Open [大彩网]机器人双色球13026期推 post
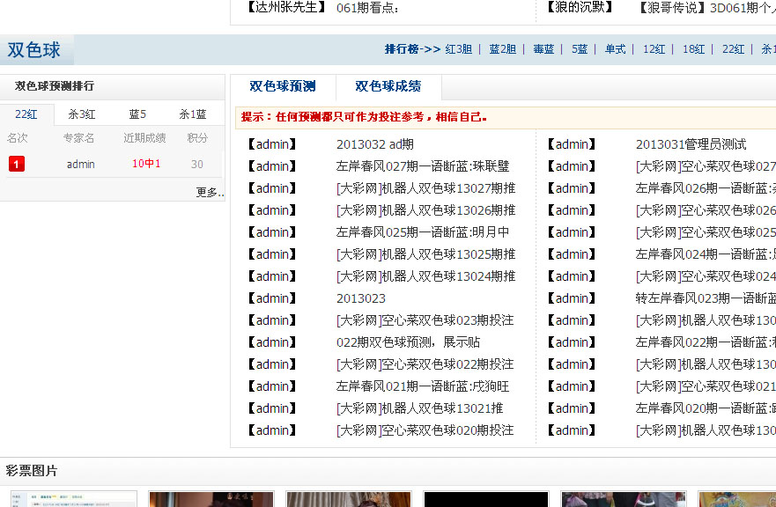 pos(425,210)
